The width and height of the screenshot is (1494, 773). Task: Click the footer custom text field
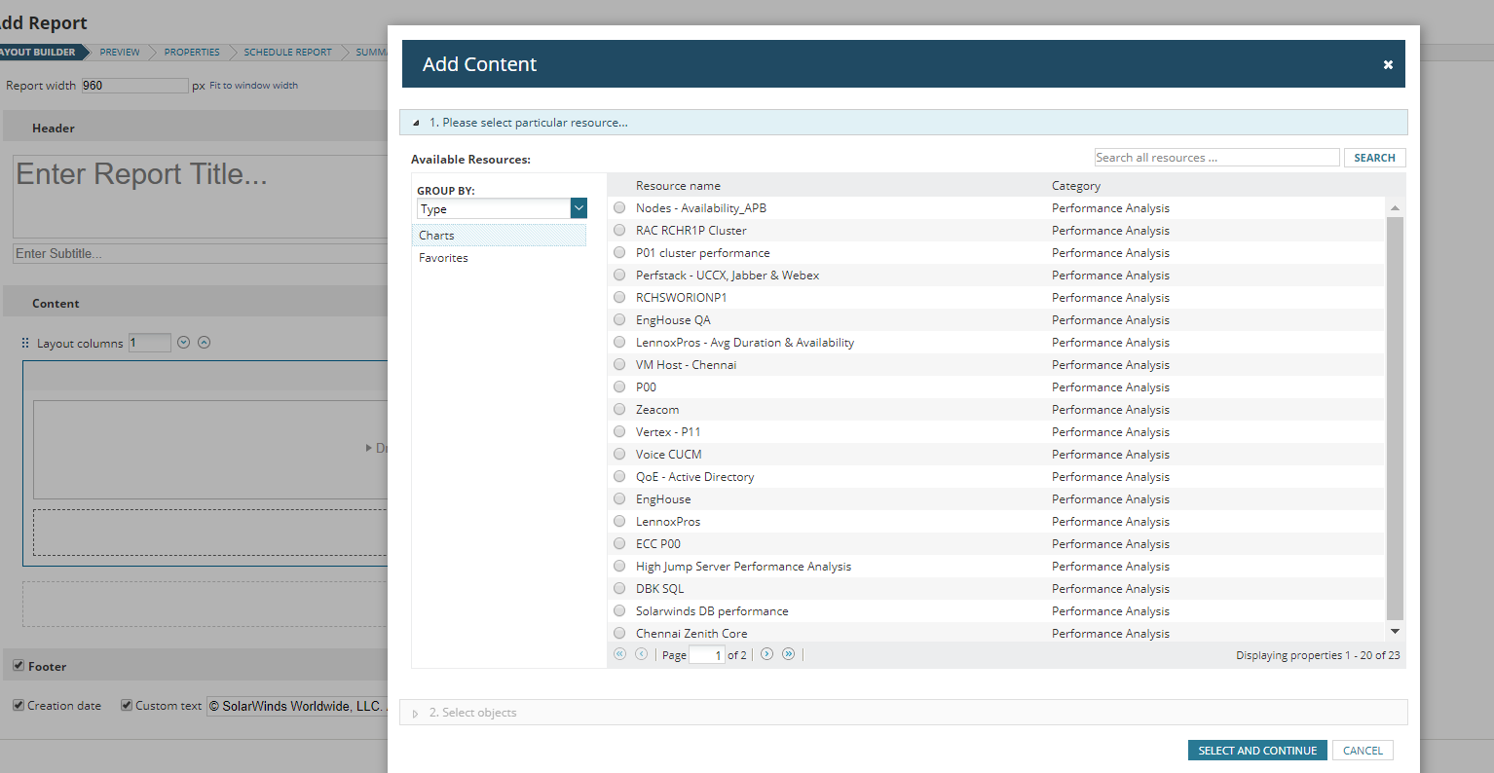point(297,706)
